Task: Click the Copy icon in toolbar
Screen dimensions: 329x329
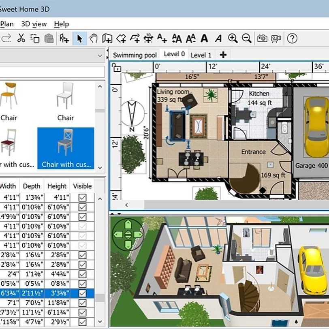Action: pyautogui.click(x=35, y=38)
